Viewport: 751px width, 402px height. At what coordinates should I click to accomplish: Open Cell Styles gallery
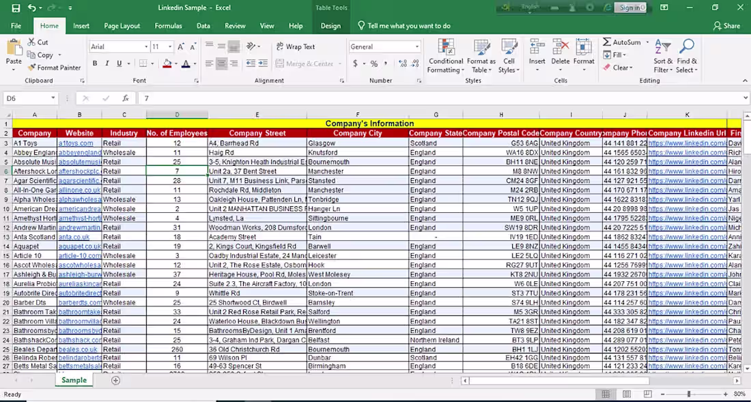click(509, 56)
